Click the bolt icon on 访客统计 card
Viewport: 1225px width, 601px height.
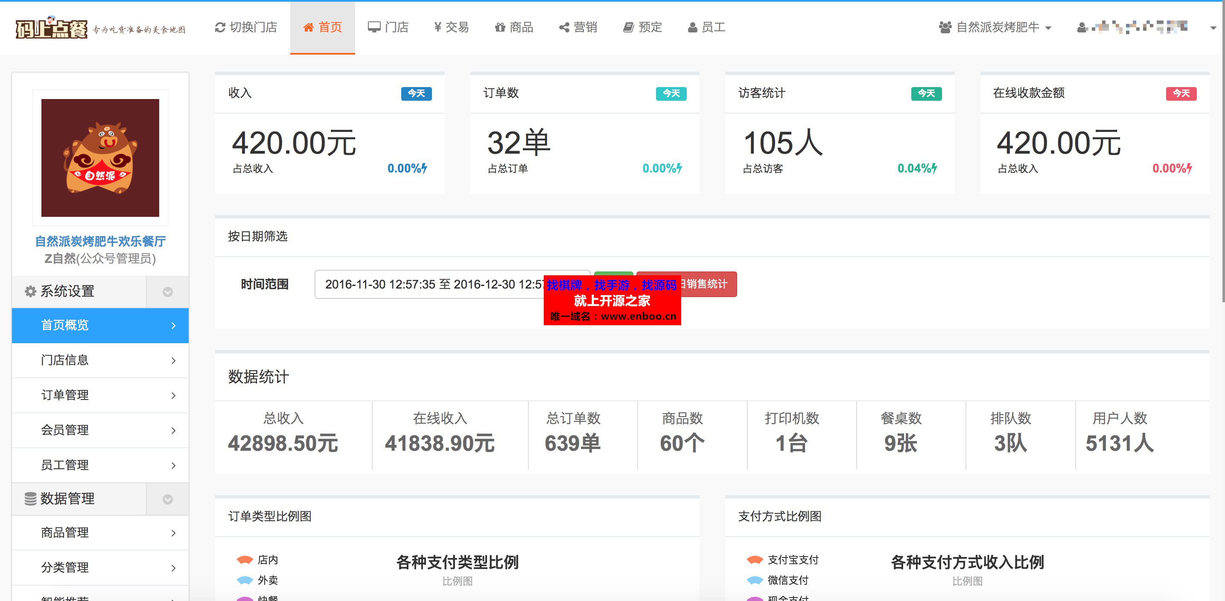[934, 168]
